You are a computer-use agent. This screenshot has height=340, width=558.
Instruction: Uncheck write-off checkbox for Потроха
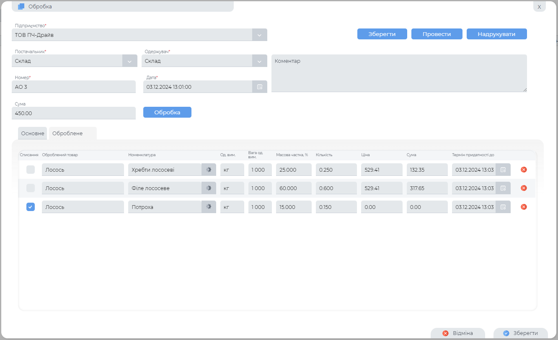coord(31,207)
